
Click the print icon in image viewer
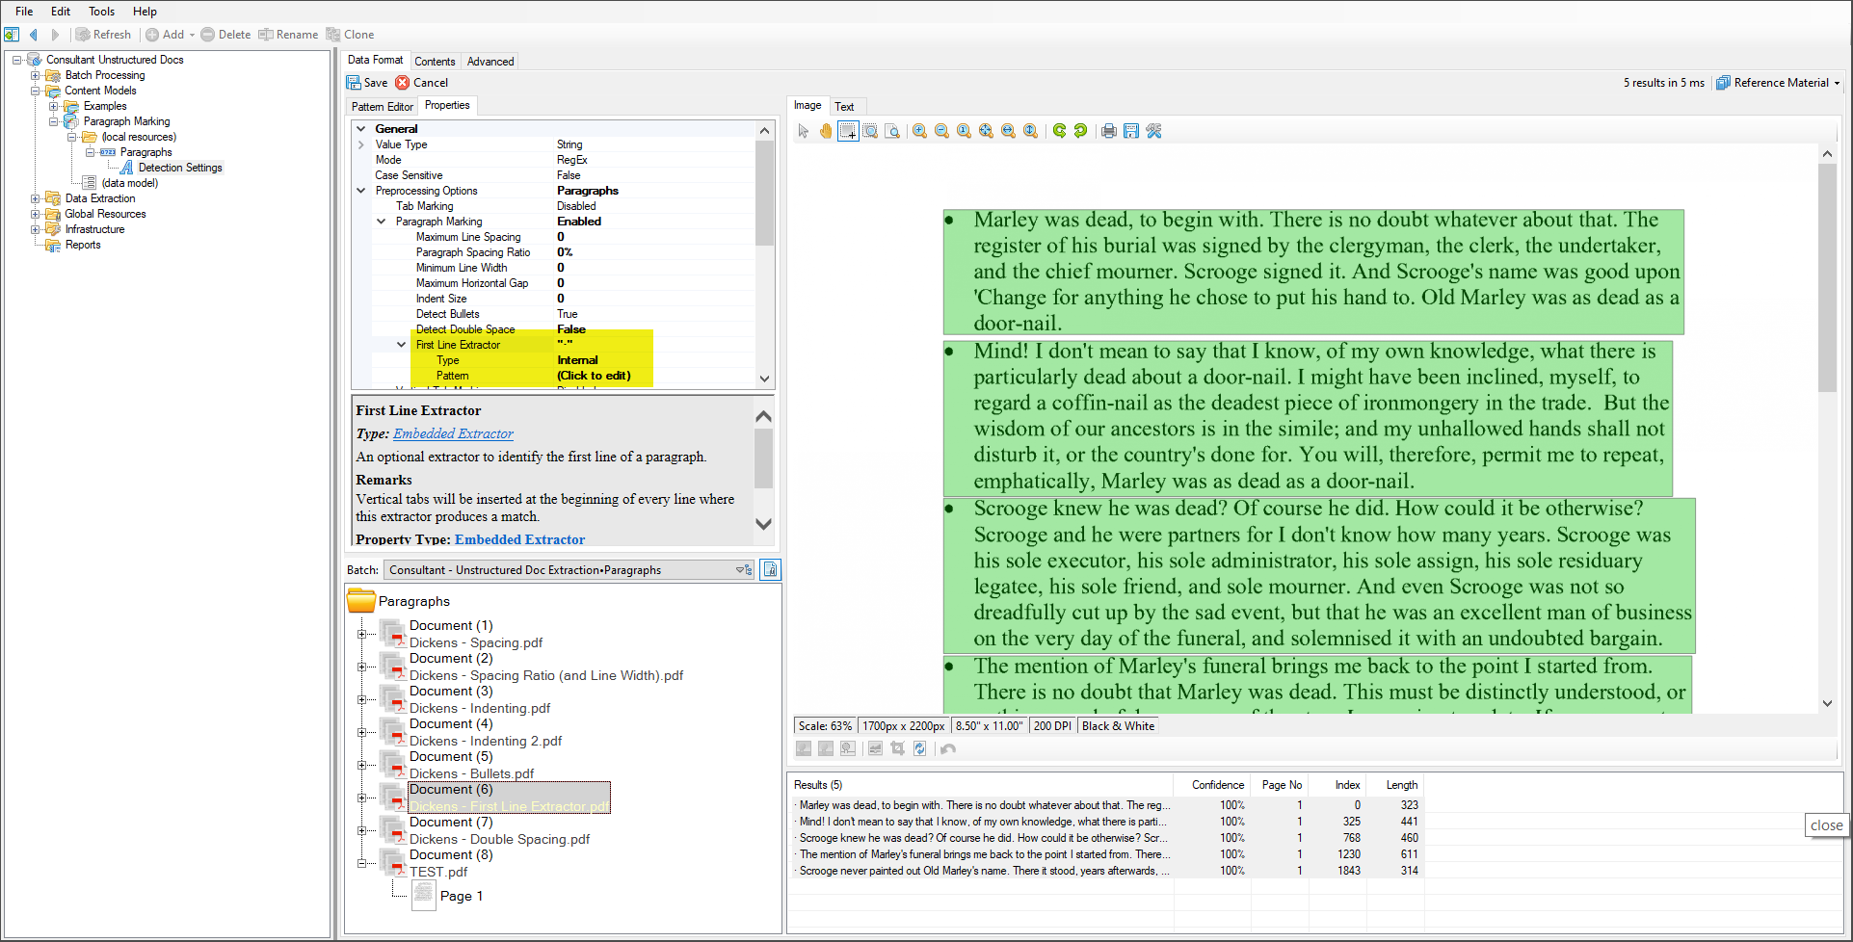1109,131
